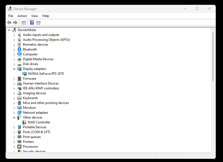Click the Bluetooth category icon
The width and height of the screenshot is (223, 162).
(19, 49)
